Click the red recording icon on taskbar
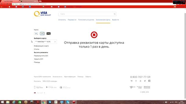The width and height of the screenshot is (186, 104). [74, 102]
